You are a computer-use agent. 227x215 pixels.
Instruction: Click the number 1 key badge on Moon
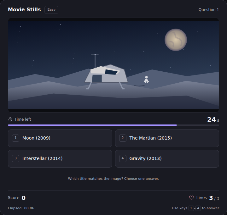click(16, 138)
